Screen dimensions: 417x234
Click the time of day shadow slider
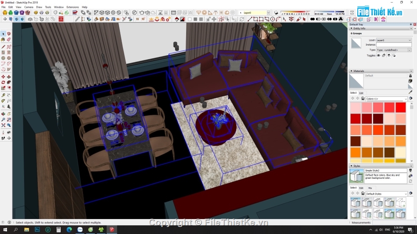pyautogui.click(x=329, y=12)
